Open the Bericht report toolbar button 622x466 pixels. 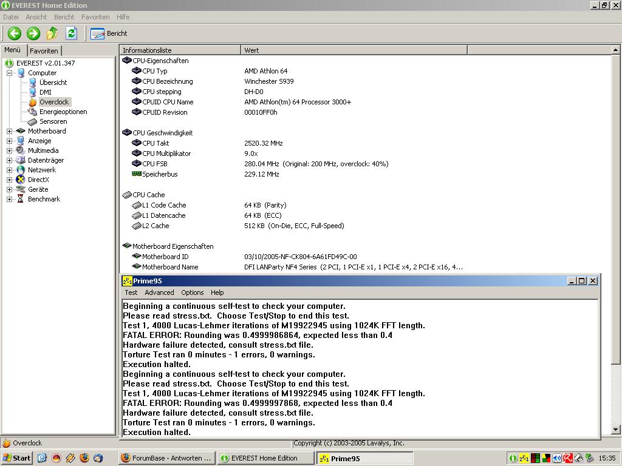[109, 34]
